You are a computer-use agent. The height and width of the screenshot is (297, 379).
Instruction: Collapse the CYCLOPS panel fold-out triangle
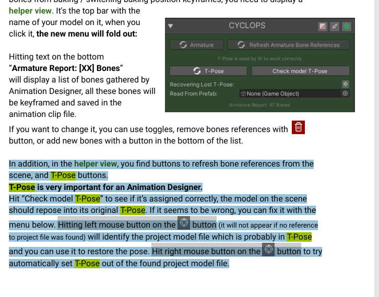170,26
